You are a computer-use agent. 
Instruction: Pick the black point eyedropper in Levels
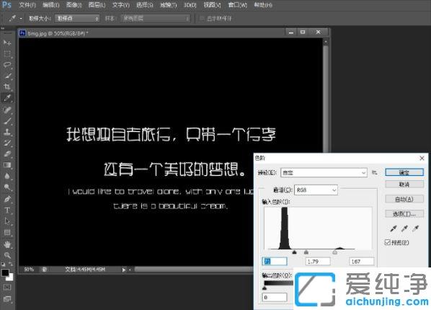[x=394, y=229]
